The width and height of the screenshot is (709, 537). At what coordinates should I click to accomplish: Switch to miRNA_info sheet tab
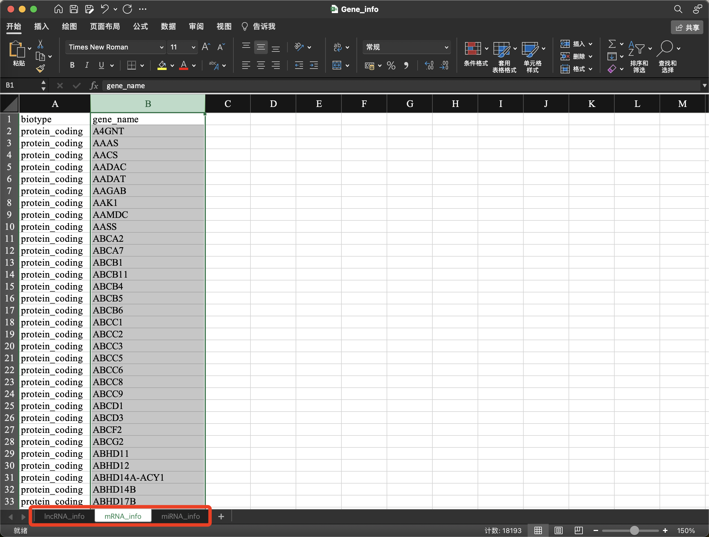coord(181,516)
